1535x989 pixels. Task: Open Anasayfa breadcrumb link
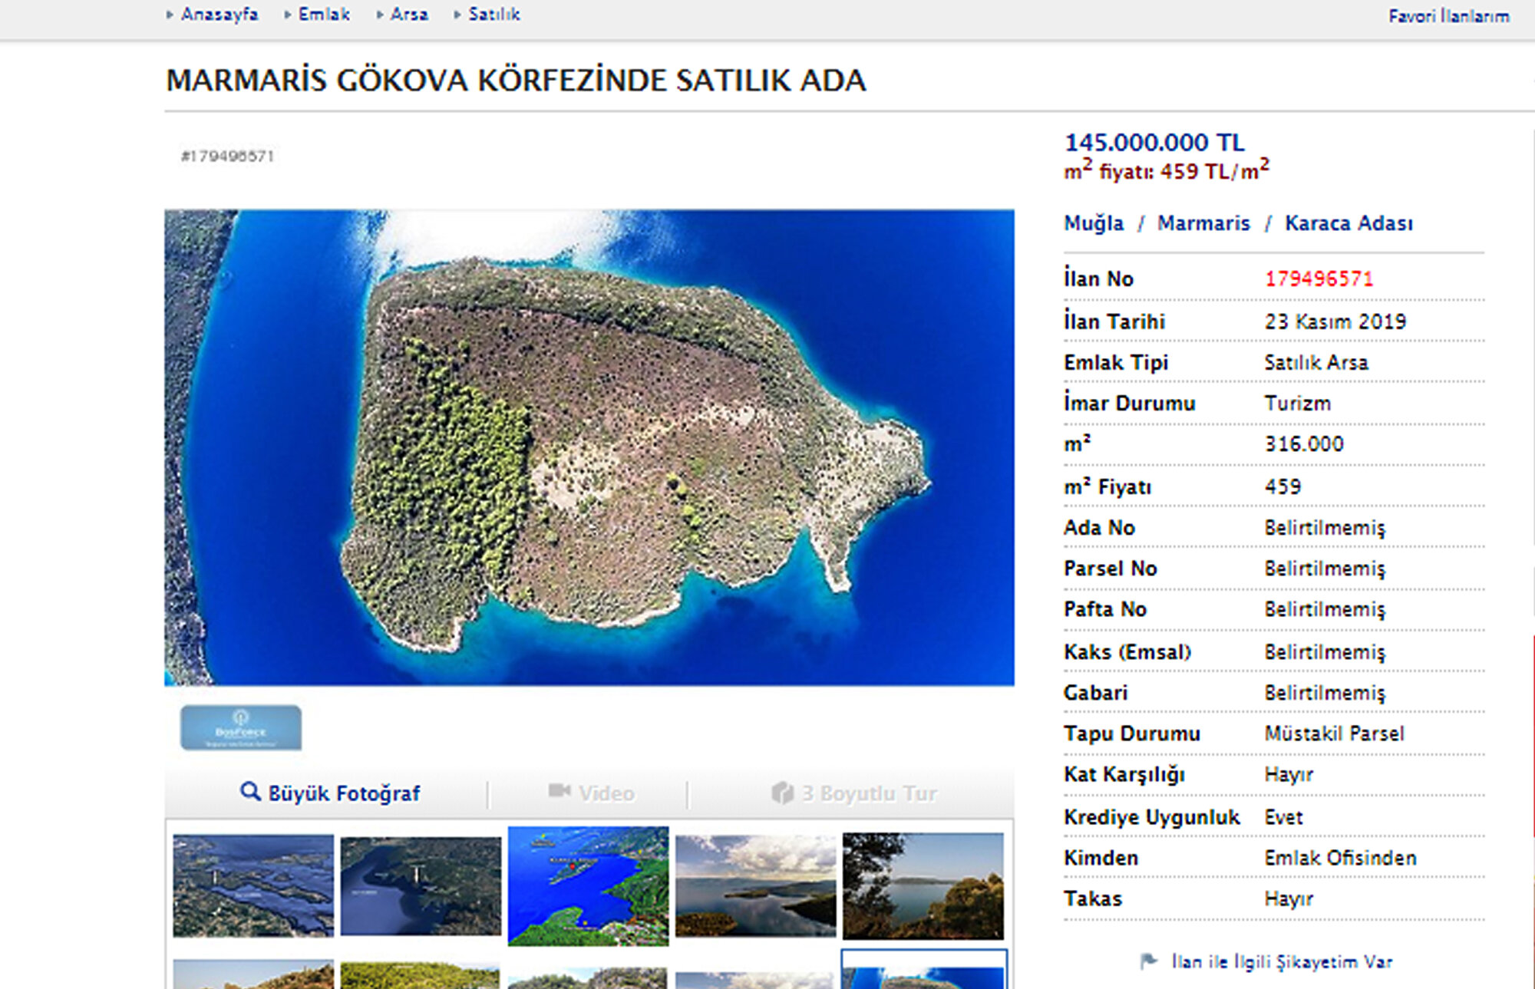click(x=220, y=15)
